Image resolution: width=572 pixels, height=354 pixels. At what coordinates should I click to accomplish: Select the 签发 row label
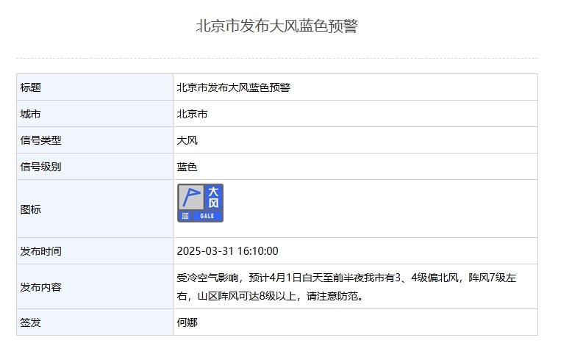[x=31, y=322]
